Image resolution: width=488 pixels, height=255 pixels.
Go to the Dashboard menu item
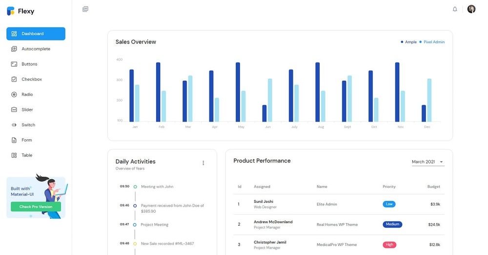(36, 34)
